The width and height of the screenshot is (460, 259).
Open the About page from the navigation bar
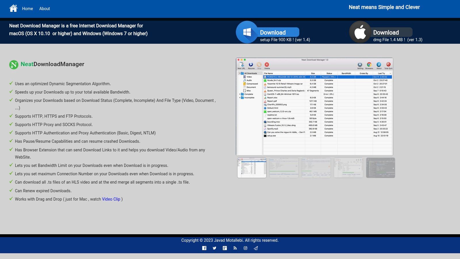click(45, 9)
